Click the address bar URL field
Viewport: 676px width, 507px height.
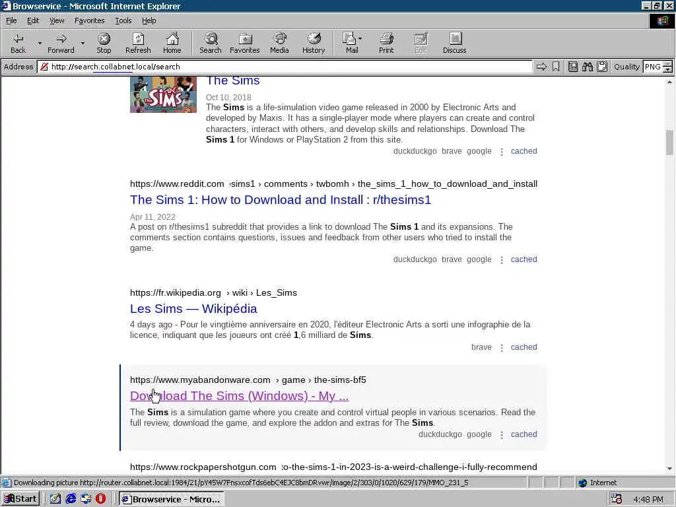[285, 67]
